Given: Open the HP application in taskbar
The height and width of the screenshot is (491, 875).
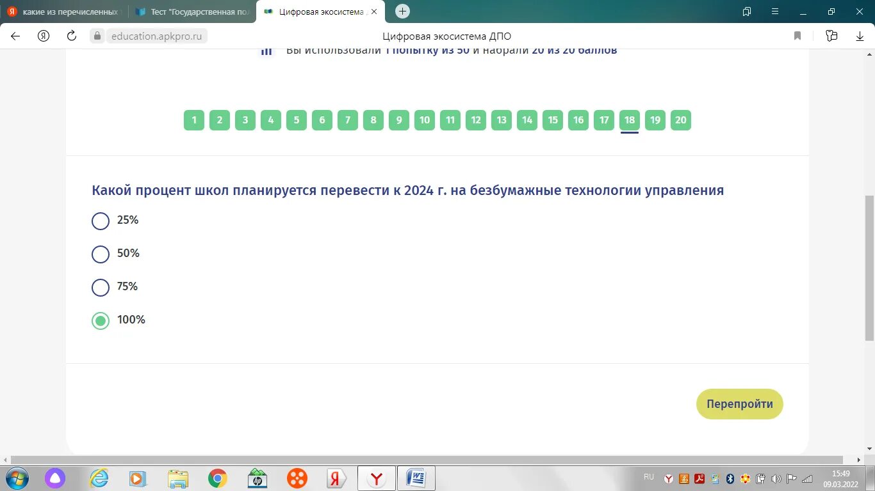Looking at the screenshot, I should tap(257, 478).
